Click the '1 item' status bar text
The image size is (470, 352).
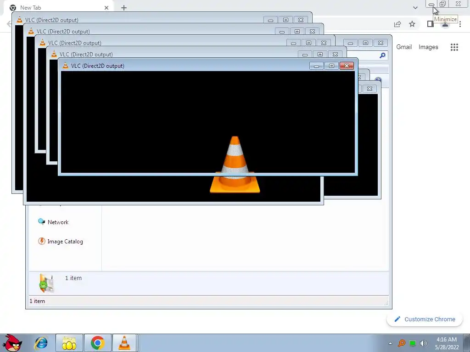37,301
